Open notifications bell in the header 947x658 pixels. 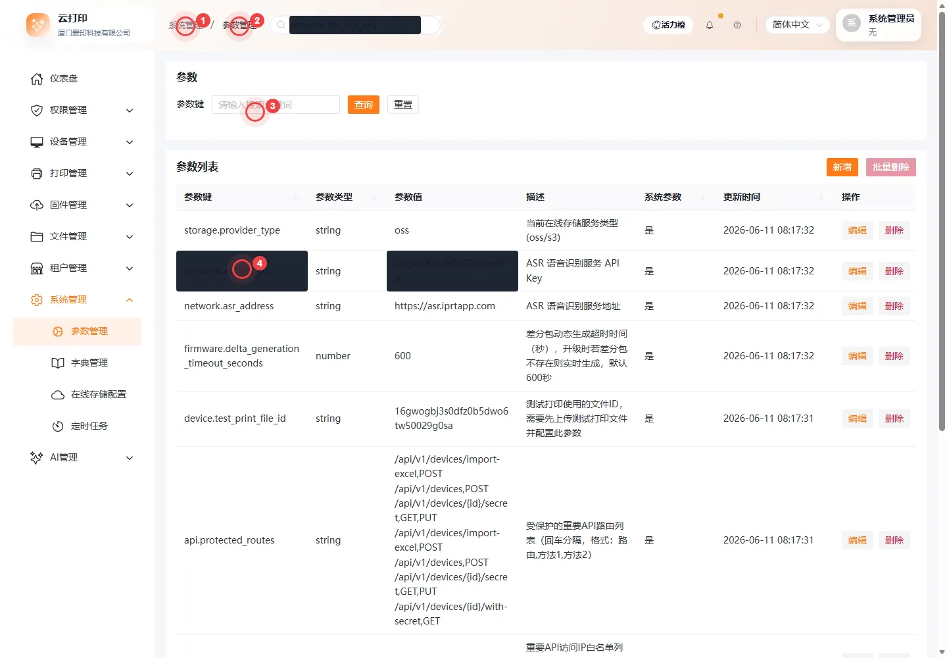(710, 25)
